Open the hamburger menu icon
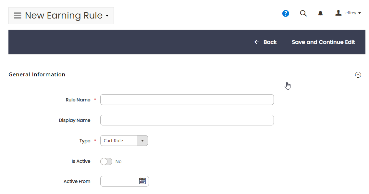The width and height of the screenshot is (369, 194). point(18,16)
